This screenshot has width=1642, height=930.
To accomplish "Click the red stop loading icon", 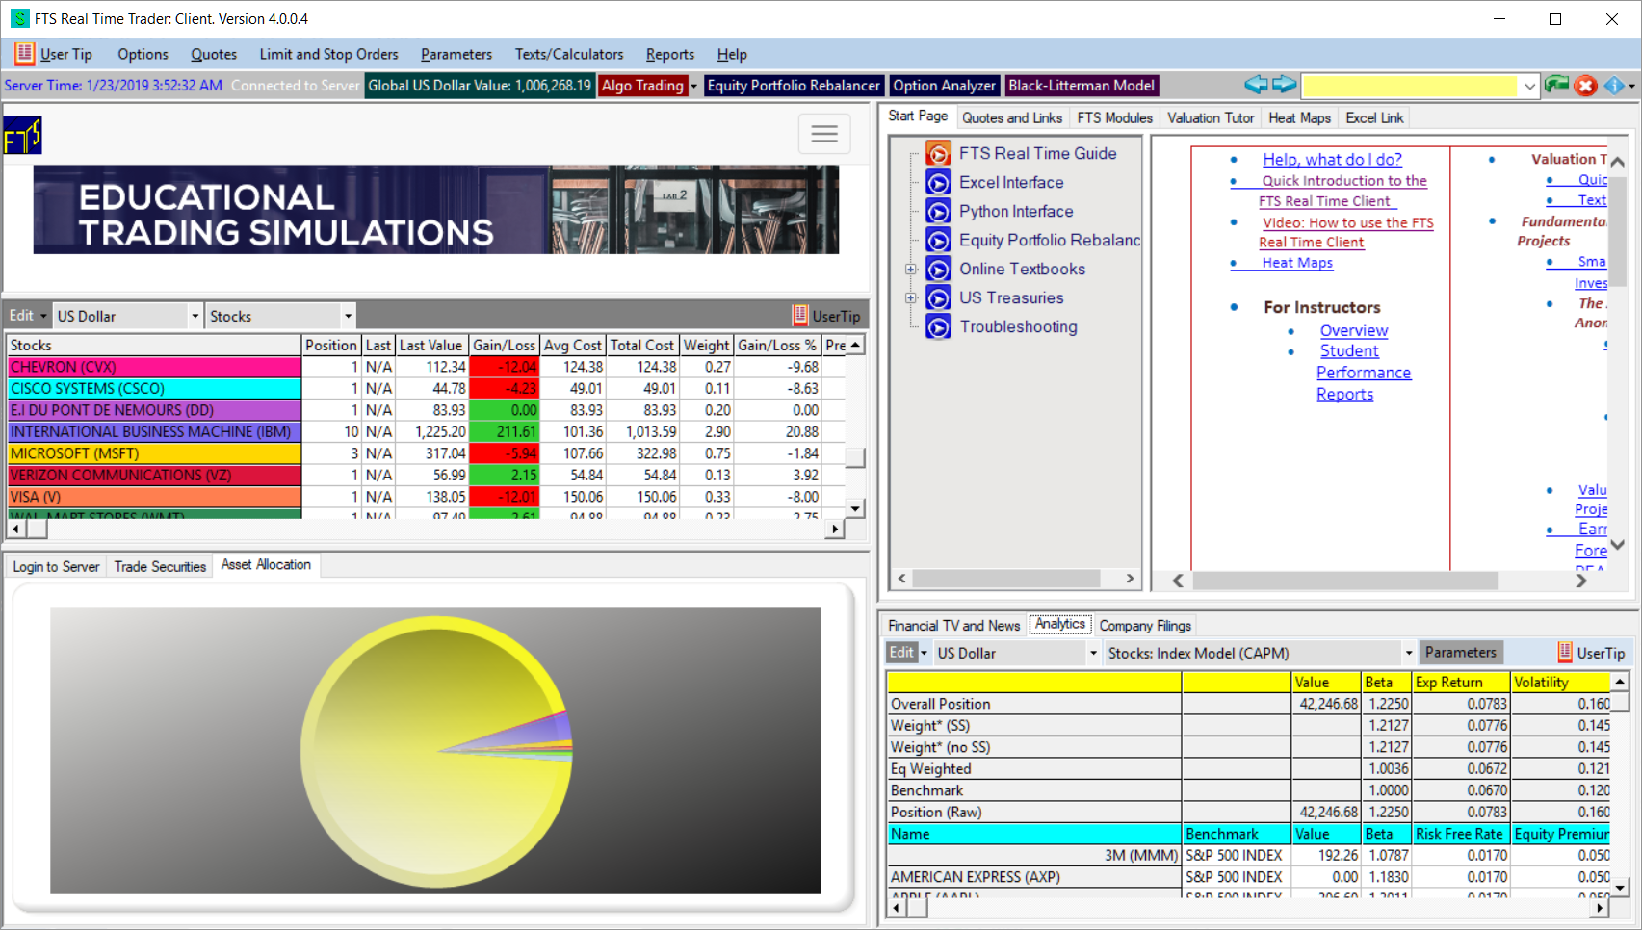I will [x=1585, y=86].
